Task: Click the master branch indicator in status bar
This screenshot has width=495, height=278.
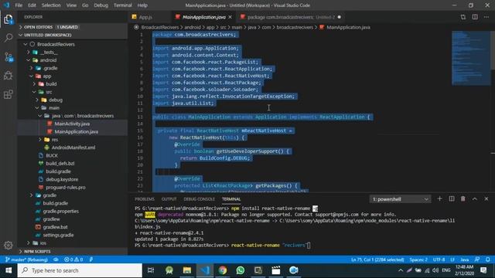Action: (x=26, y=259)
